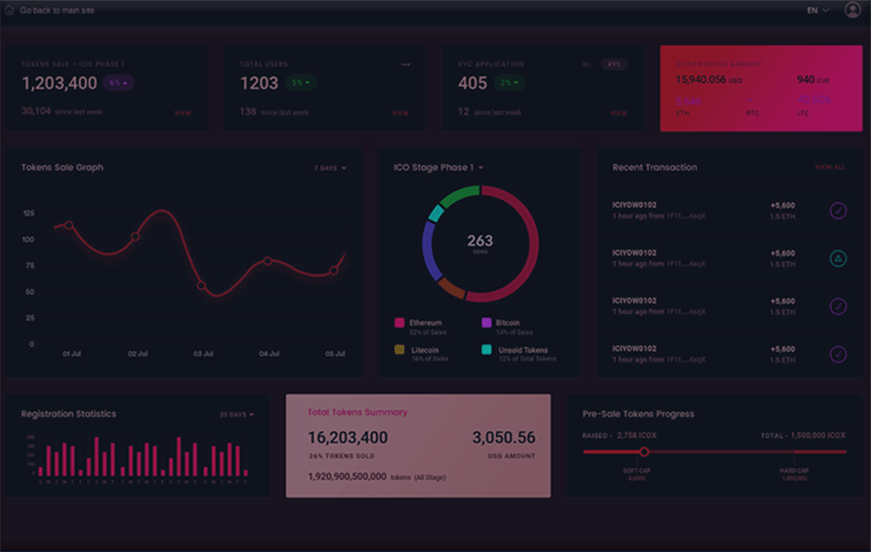871x552 pixels.
Task: Click the Bitcoin purple legend icon
Action: coord(486,323)
